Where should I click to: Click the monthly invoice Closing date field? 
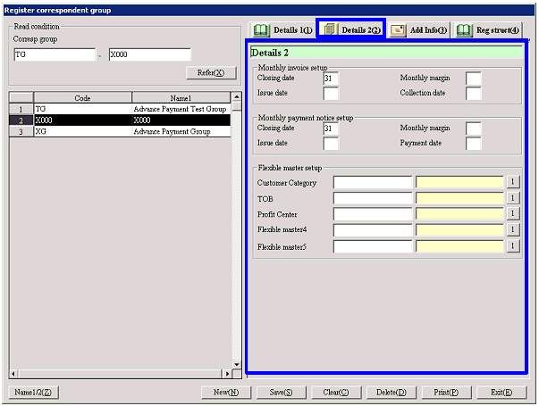coord(331,79)
